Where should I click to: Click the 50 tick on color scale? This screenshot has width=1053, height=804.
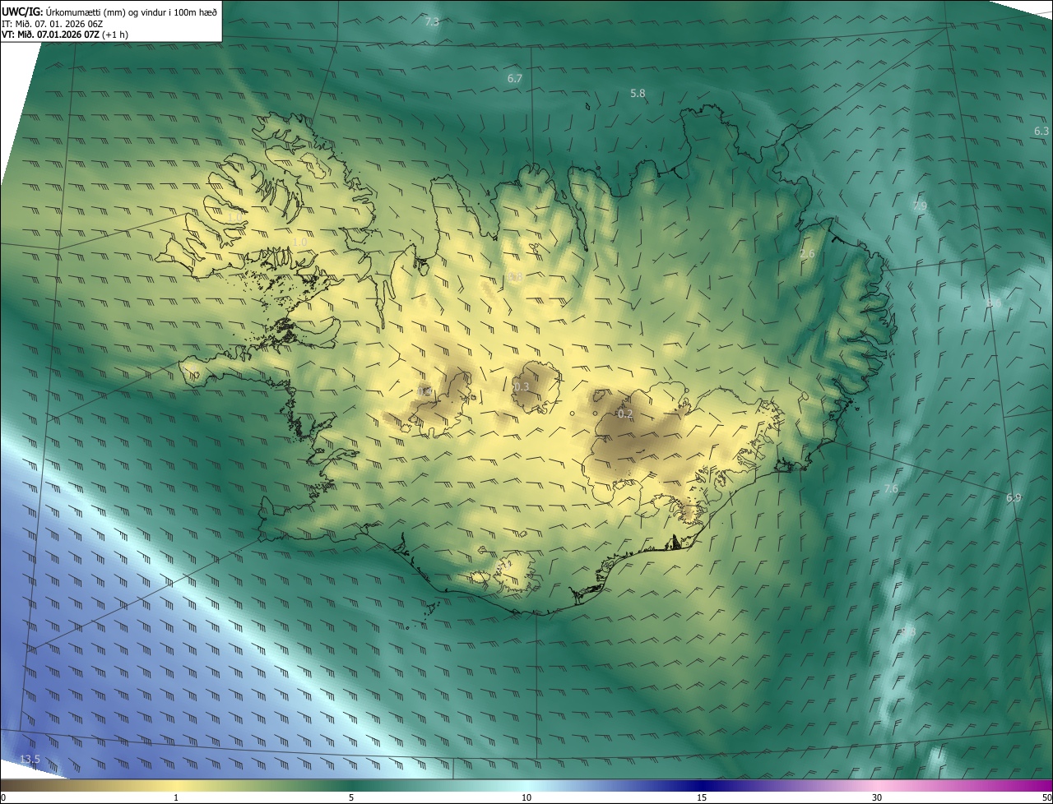tap(1046, 798)
